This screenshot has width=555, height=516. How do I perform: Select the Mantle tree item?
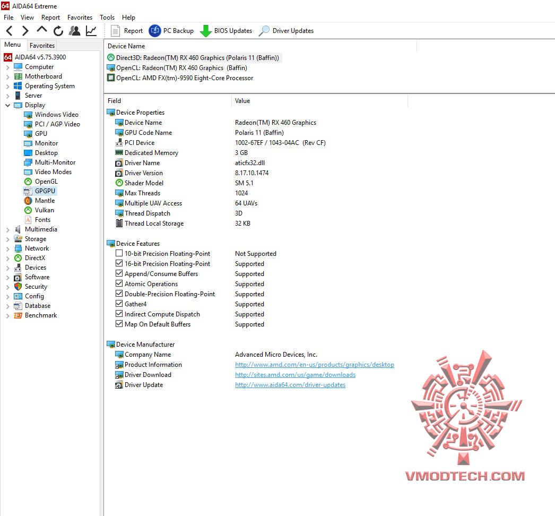point(39,201)
